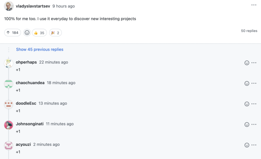Add a reaction to chaochuandea's reply

click(247, 83)
